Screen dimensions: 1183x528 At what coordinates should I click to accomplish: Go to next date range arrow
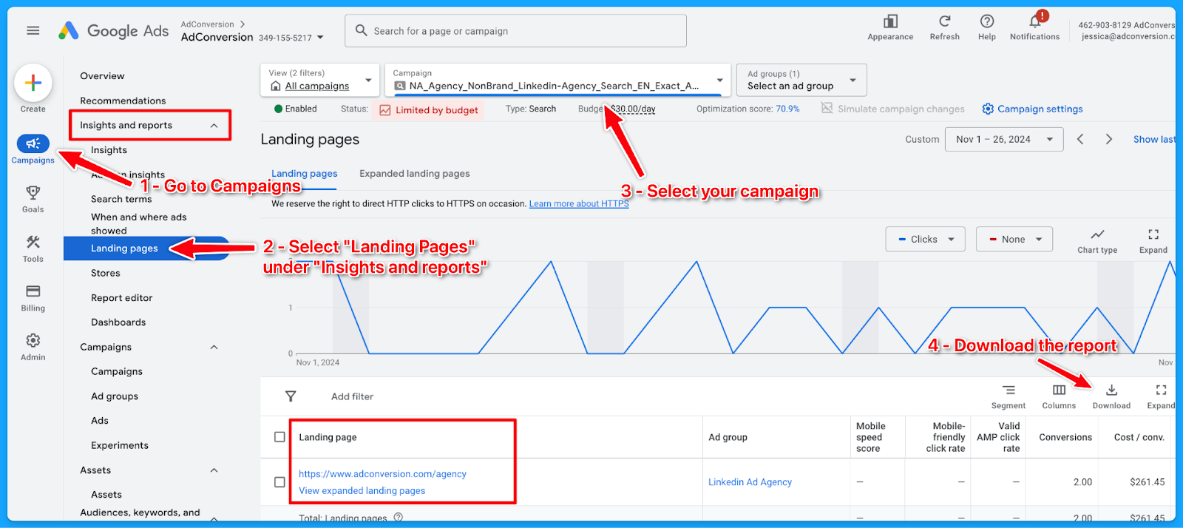pos(1108,139)
